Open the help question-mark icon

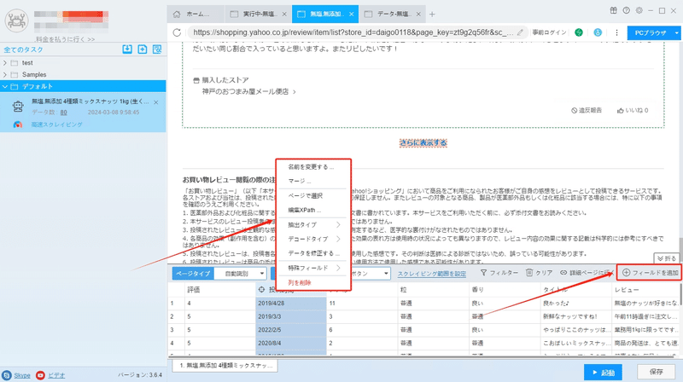[627, 10]
